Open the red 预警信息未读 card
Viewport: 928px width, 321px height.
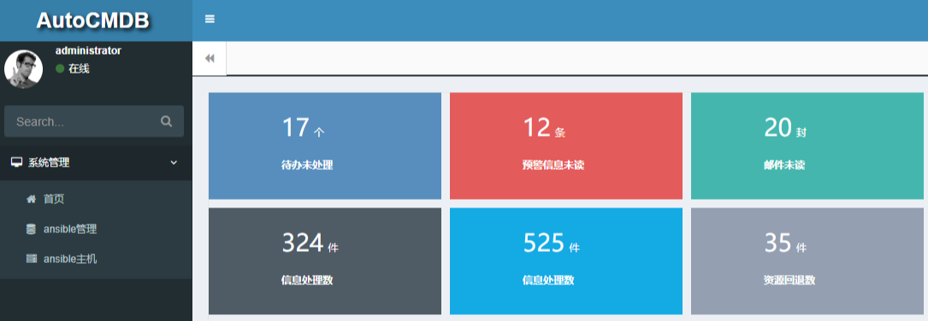pos(566,145)
